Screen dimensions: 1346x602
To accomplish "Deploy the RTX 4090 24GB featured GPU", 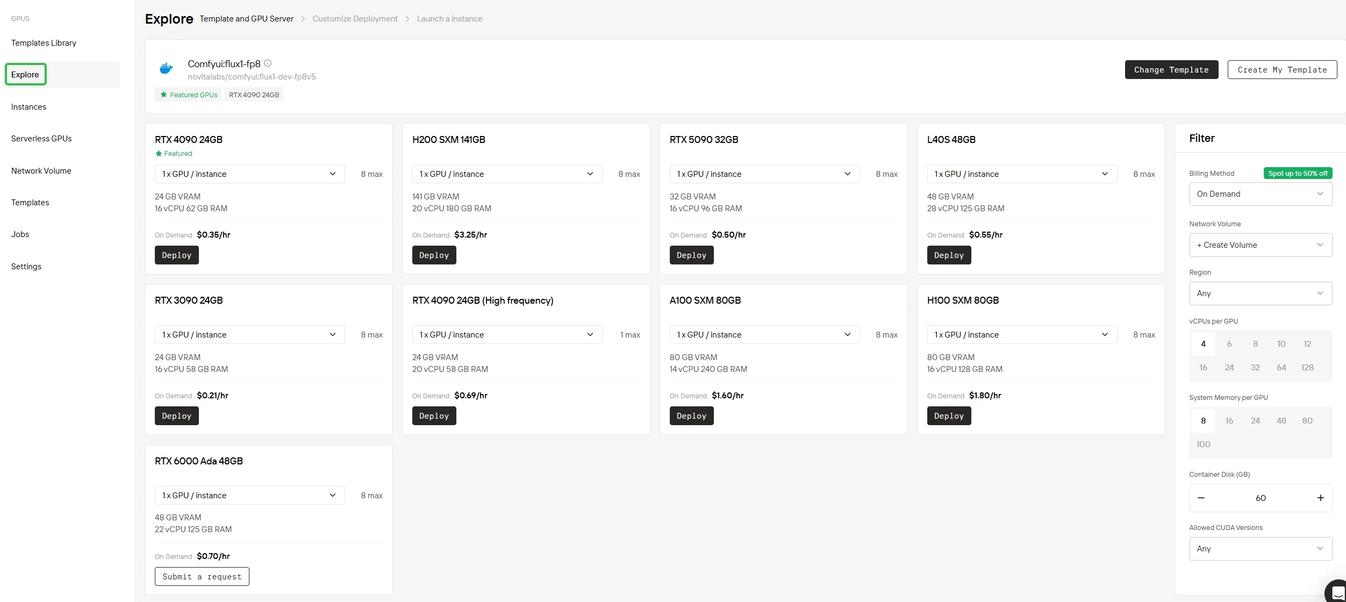I will pos(177,255).
